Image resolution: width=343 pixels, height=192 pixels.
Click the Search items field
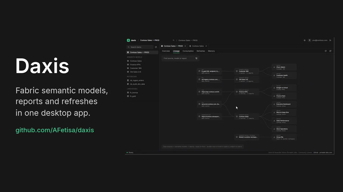coord(140,47)
